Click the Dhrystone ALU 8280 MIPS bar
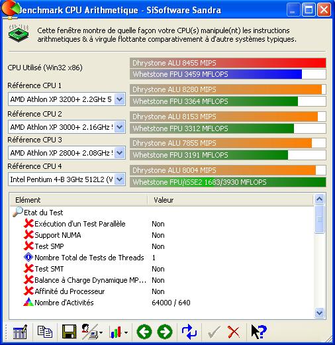Screen dimensions: 335x345 [228, 89]
